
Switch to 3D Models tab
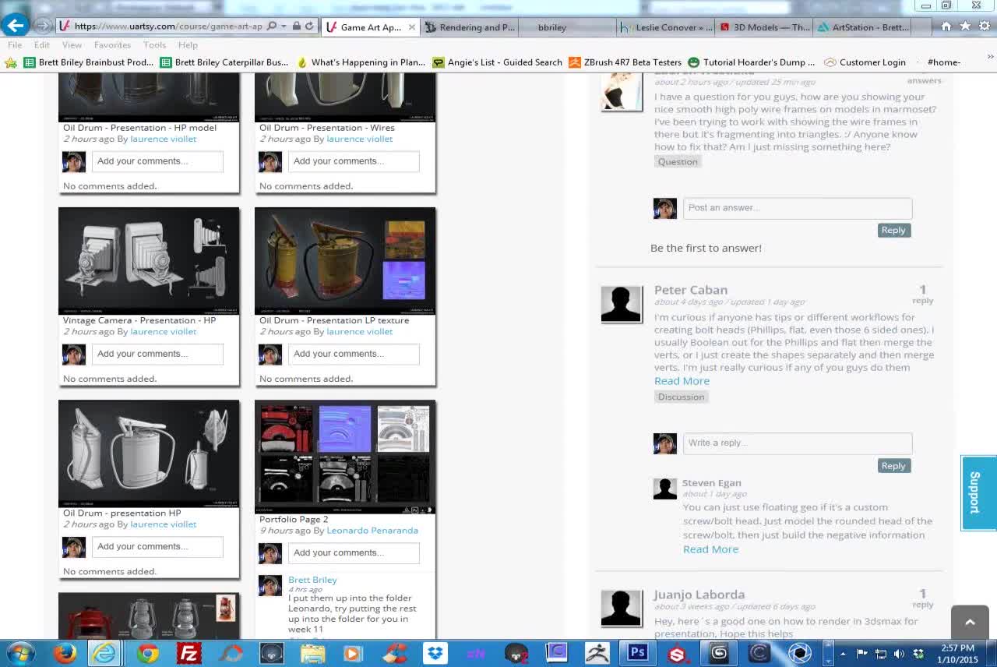pos(764,27)
